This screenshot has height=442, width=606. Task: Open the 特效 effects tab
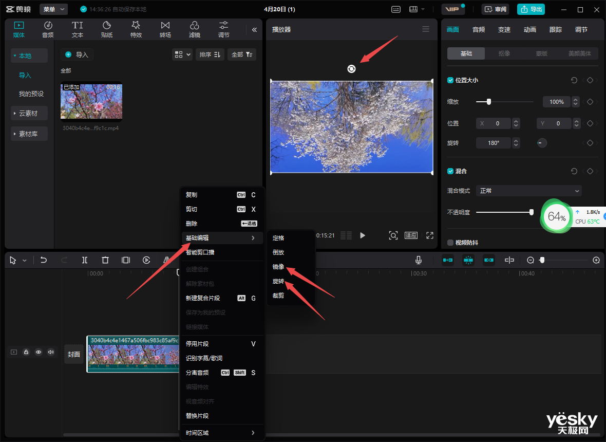coord(136,29)
